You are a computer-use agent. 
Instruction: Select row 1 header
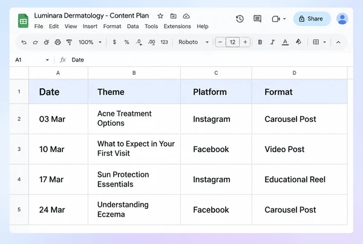click(x=19, y=92)
